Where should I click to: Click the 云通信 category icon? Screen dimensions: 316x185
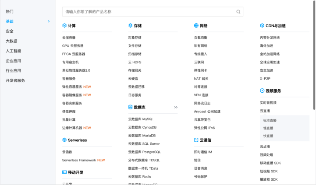(x=196, y=140)
